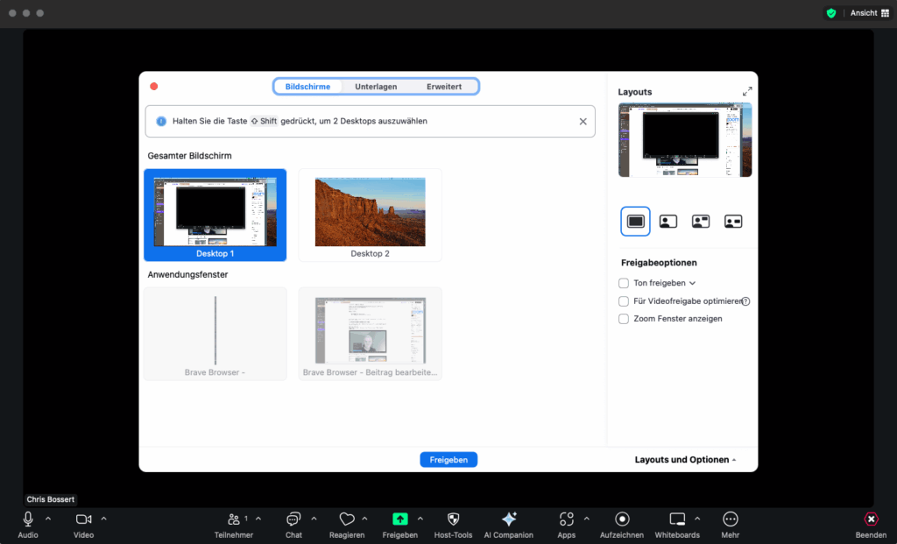
Task: Switch to the Erweitert tab
Action: pos(444,87)
